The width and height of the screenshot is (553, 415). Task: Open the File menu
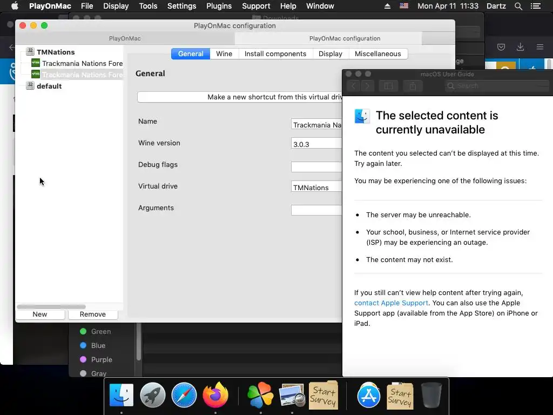click(87, 6)
